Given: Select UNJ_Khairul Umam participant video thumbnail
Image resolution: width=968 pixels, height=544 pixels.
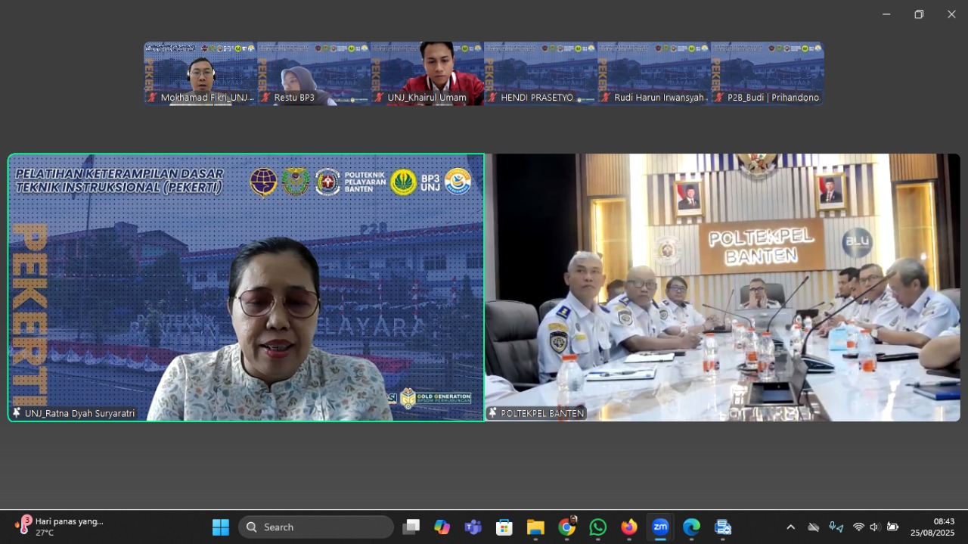Looking at the screenshot, I should 427,73.
